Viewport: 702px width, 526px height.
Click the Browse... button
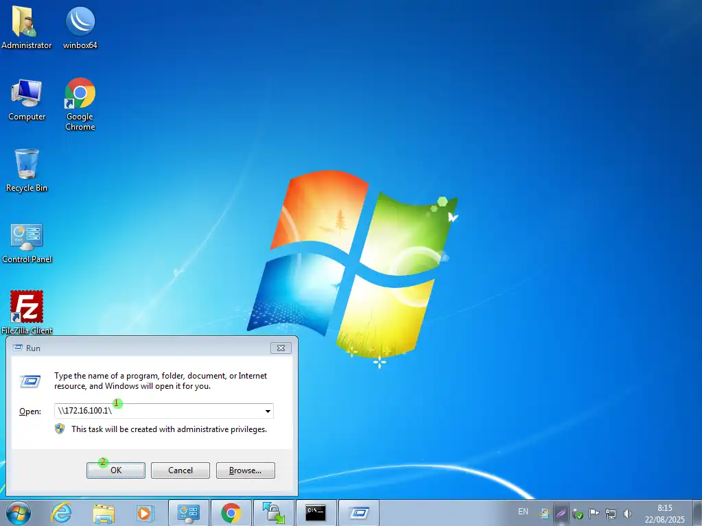point(245,470)
